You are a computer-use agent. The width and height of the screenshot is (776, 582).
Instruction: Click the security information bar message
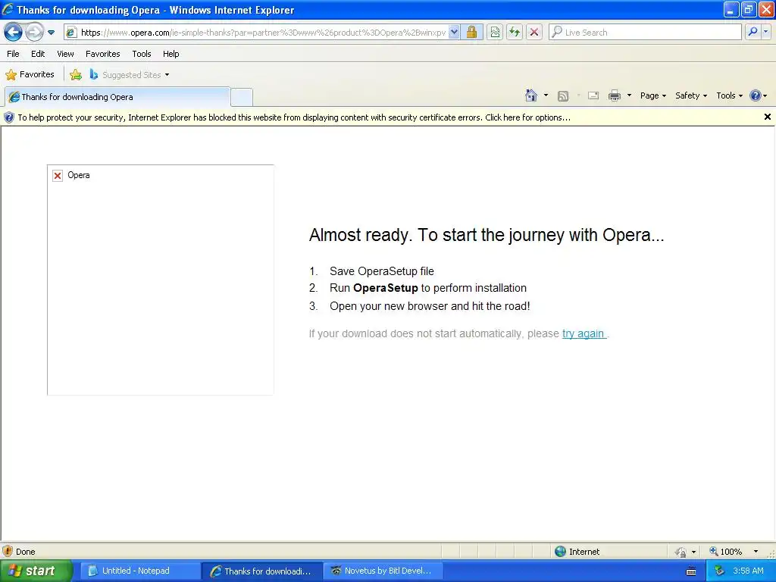coord(294,117)
